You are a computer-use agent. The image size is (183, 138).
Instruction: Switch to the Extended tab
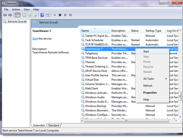(39, 126)
